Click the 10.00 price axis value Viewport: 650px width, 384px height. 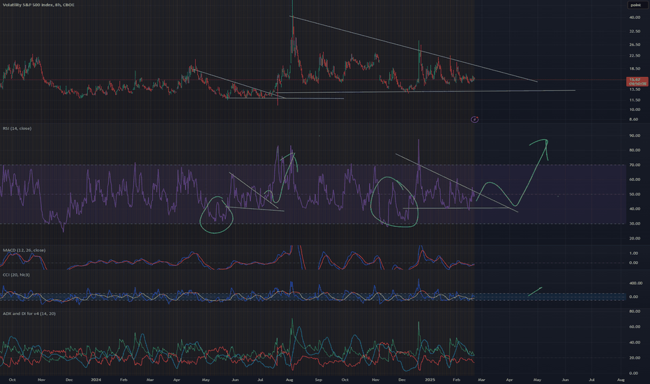point(635,110)
